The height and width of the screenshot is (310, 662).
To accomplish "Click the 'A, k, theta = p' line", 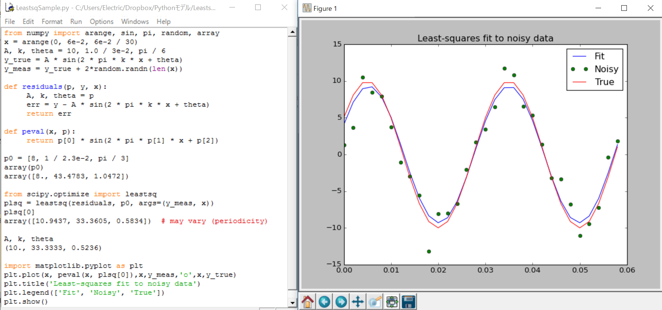I will pos(60,96).
